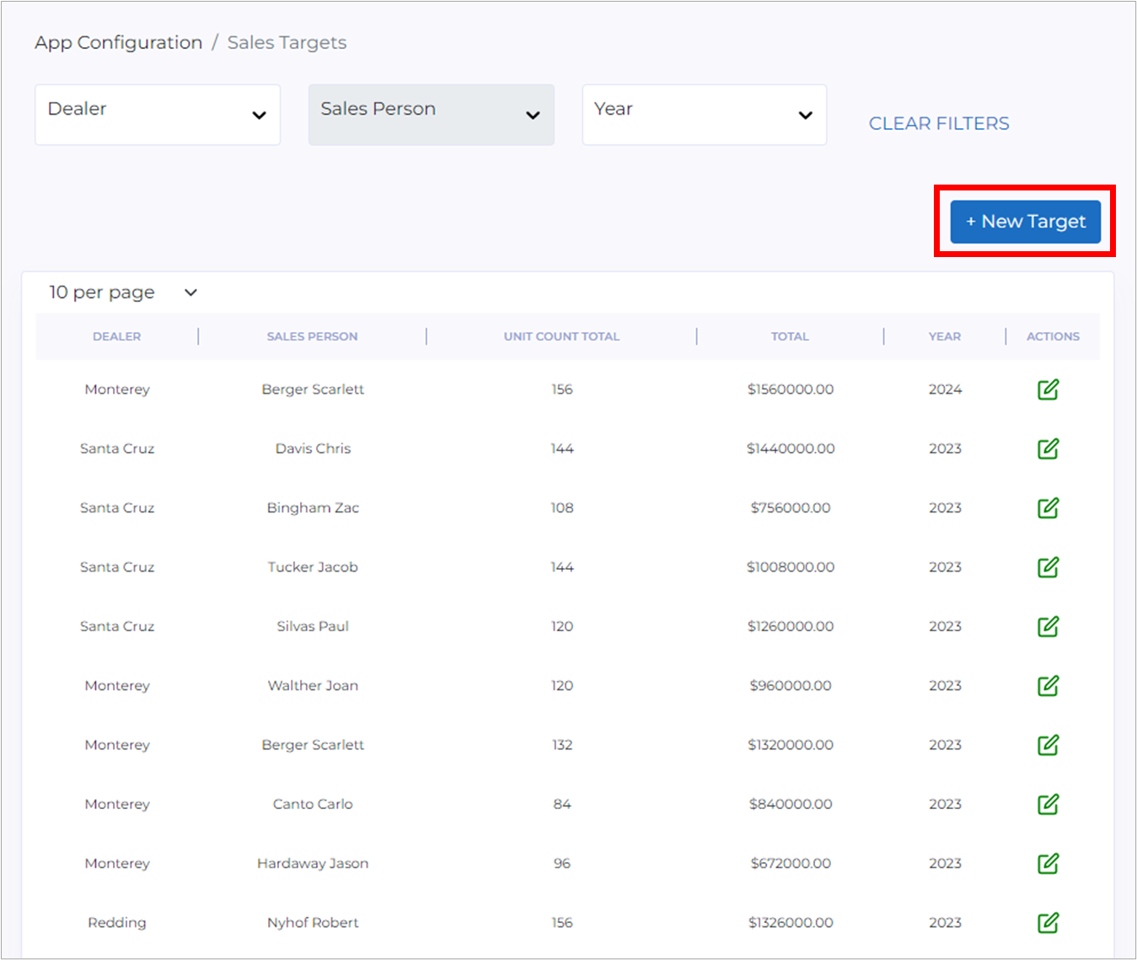The image size is (1137, 960).
Task: Edit Walther Joan's target entry
Action: click(x=1048, y=686)
